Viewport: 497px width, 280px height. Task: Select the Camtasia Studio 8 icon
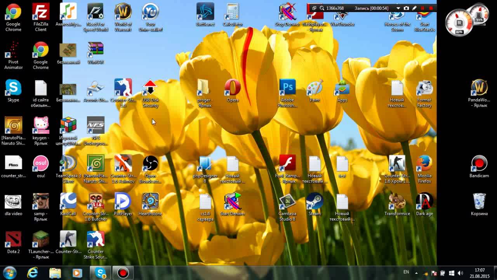pos(287,207)
